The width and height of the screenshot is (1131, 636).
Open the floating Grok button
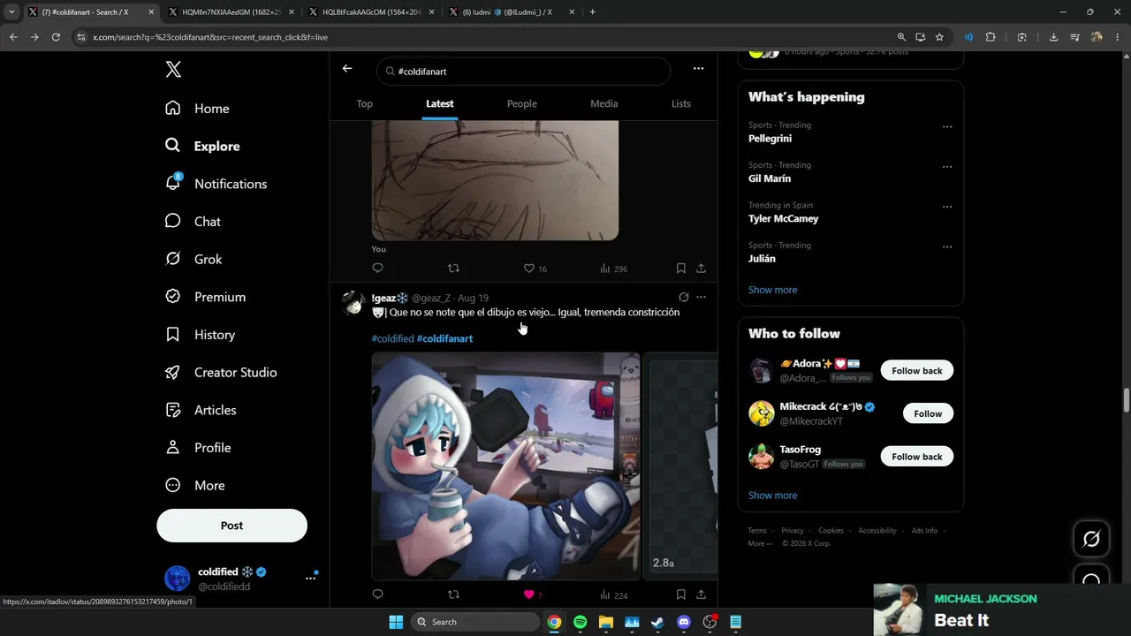click(1091, 539)
